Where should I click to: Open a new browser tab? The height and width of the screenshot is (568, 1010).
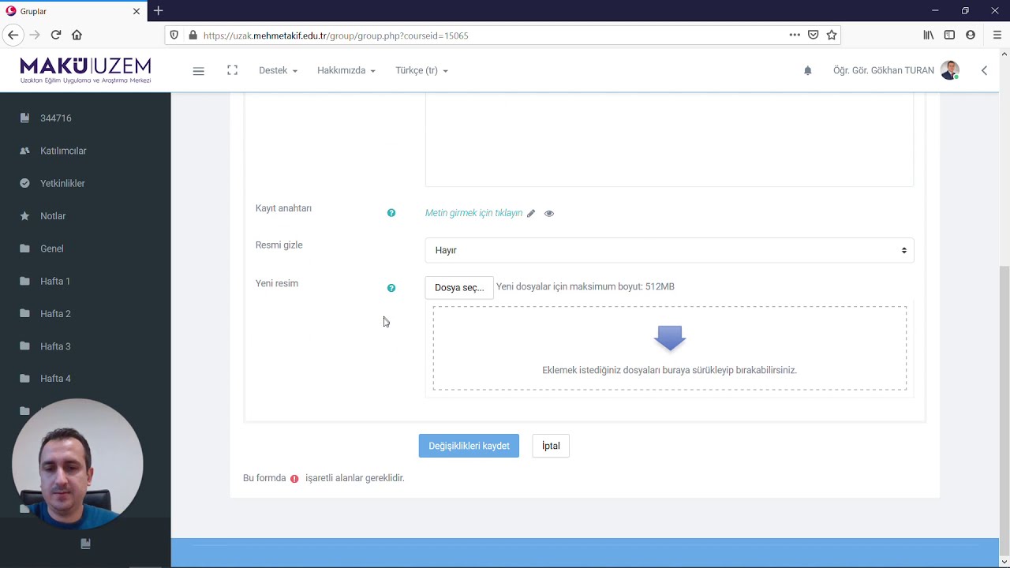159,11
